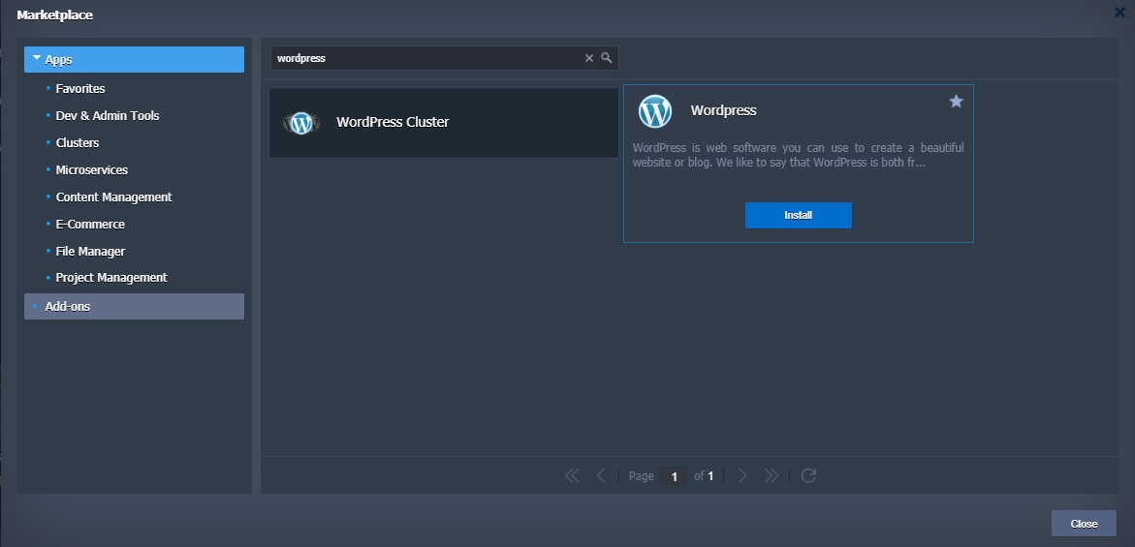The height and width of the screenshot is (547, 1135).
Task: Select the File Manager category
Action: point(90,252)
